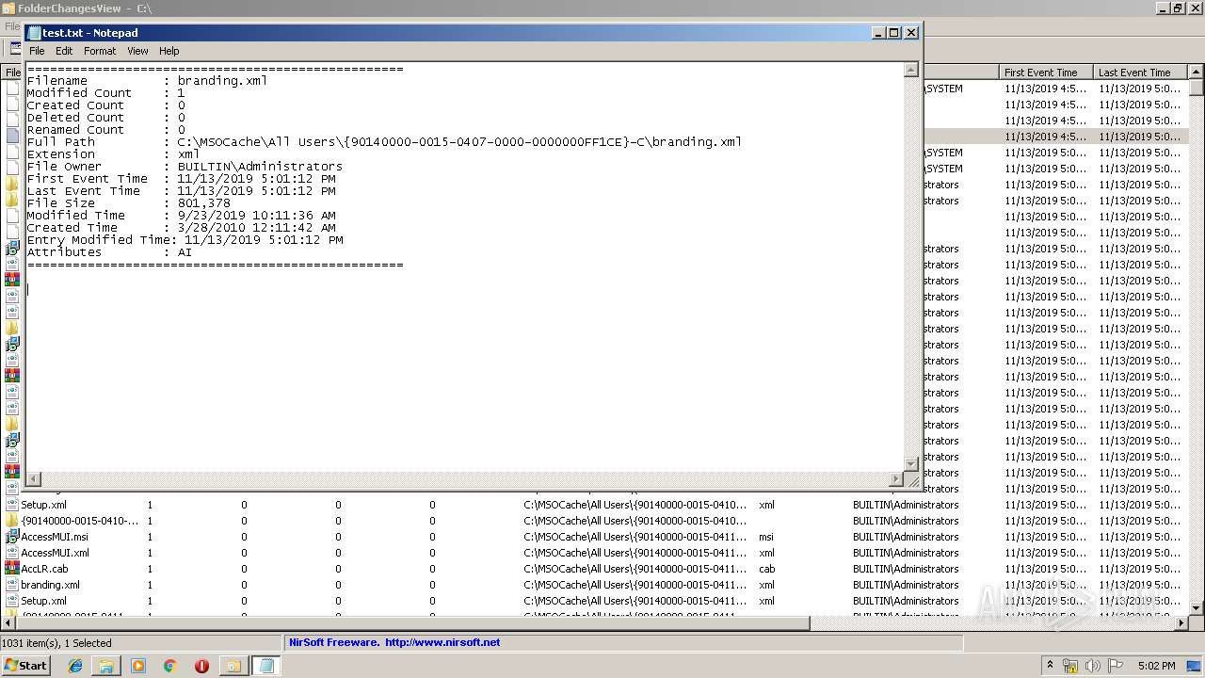Image resolution: width=1205 pixels, height=678 pixels.
Task: Click the highlighted row's First Event Time cell
Action: tap(1045, 137)
